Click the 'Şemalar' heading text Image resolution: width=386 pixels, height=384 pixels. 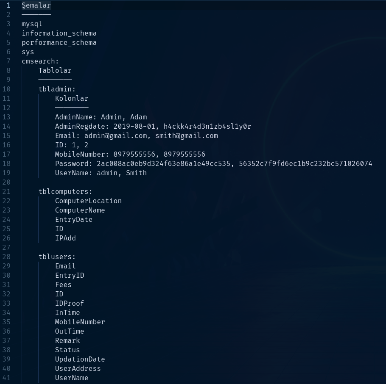pyautogui.click(x=36, y=6)
